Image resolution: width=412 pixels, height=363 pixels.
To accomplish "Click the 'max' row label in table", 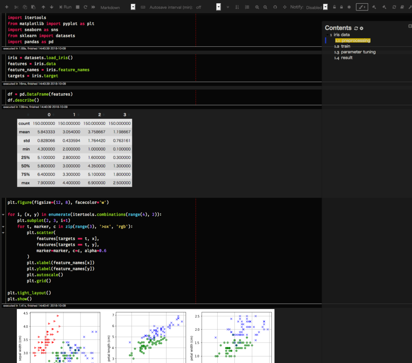I will (25, 183).
